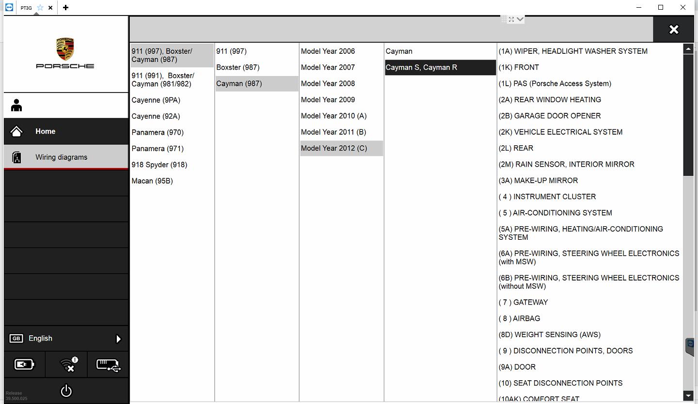Open (6B) Steering Wheel Electronics without MSW
Screen dimensions: 698x404
(x=590, y=282)
